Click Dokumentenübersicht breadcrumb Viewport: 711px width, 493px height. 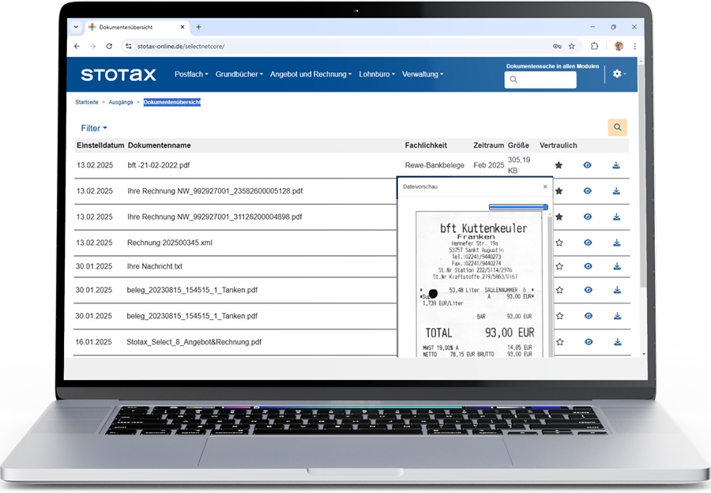point(172,102)
